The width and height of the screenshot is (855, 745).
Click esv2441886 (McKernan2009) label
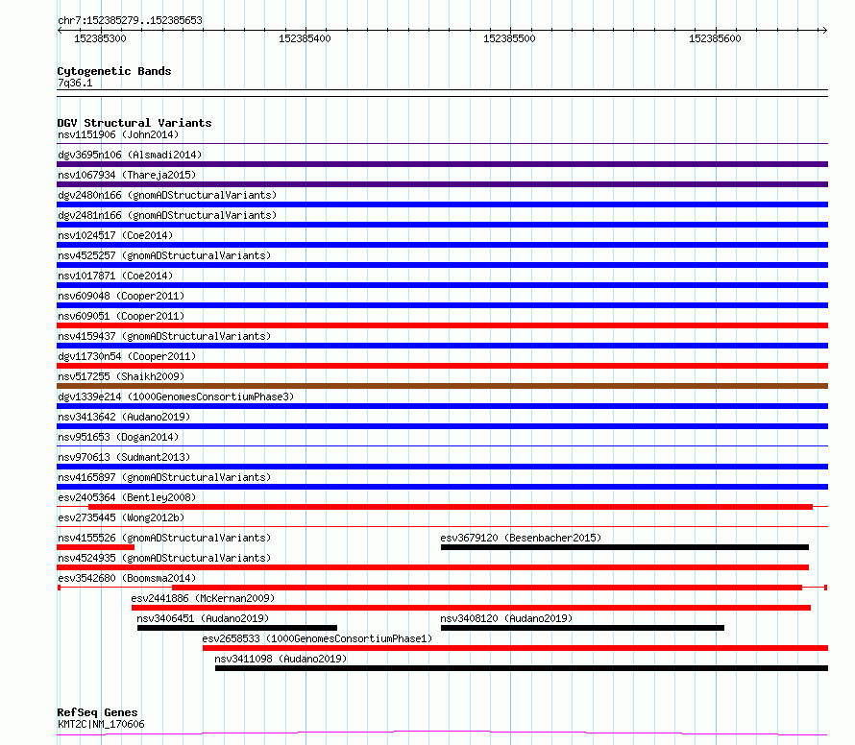point(203,598)
